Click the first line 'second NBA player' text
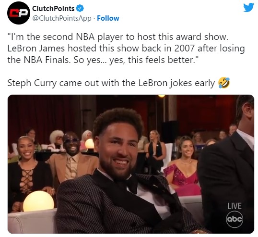This screenshot has height=237, width=258. click(118, 37)
